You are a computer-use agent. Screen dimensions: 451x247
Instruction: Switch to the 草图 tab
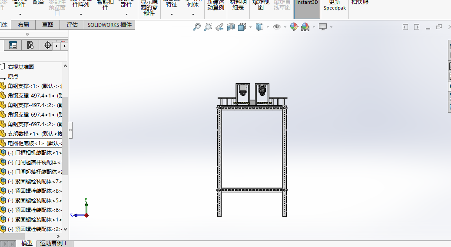(48, 25)
